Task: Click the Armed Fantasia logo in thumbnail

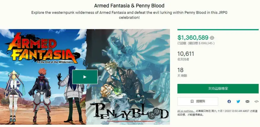Action: pyautogui.click(x=43, y=48)
